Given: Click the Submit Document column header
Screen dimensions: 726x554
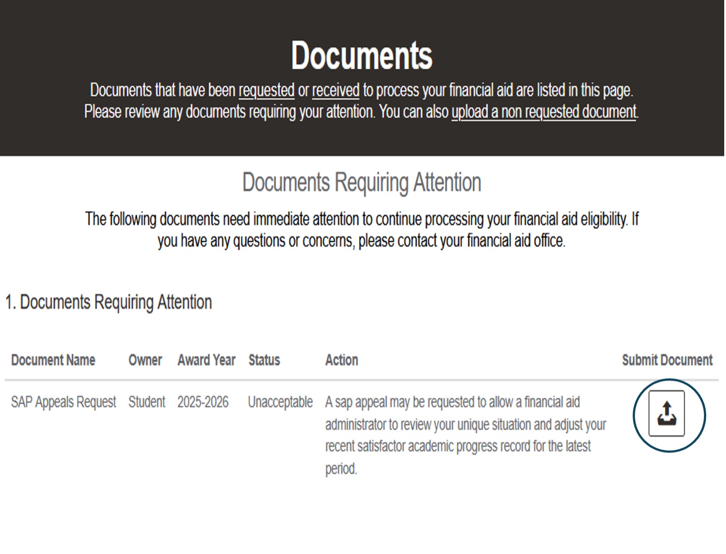Looking at the screenshot, I should (667, 360).
